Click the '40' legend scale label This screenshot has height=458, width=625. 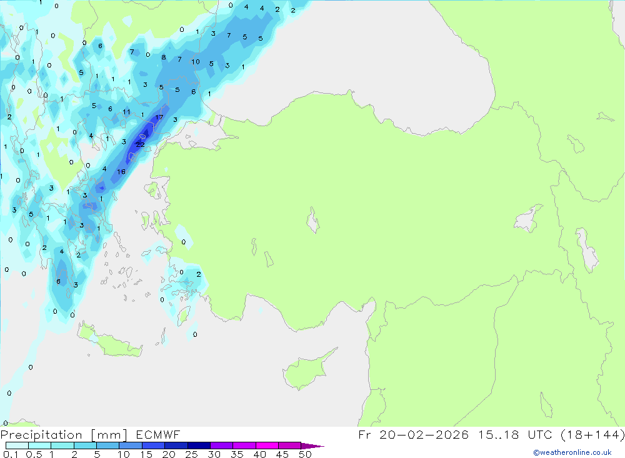[260, 454]
